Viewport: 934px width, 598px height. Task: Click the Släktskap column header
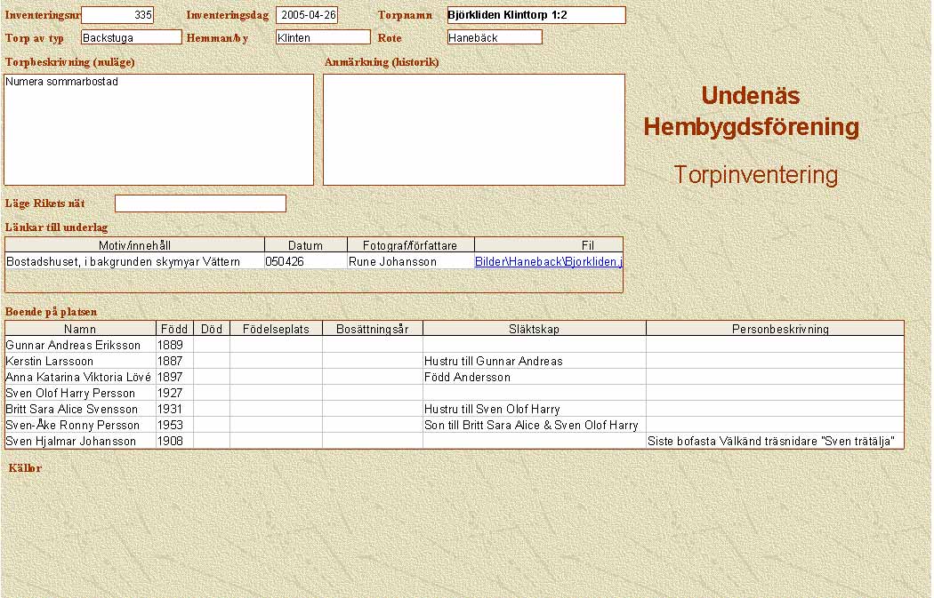click(x=534, y=329)
